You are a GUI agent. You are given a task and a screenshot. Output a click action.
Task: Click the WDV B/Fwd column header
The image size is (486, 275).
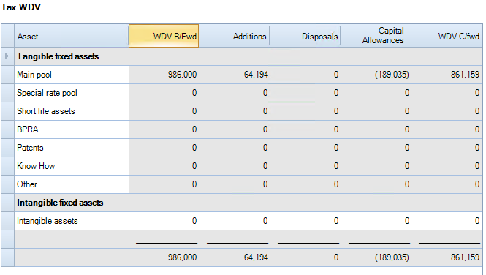pyautogui.click(x=164, y=36)
